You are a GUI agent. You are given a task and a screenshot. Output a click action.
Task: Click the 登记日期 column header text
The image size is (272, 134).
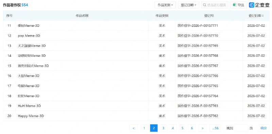255,16
